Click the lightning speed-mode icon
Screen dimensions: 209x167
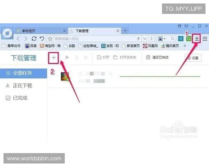coord(139,39)
